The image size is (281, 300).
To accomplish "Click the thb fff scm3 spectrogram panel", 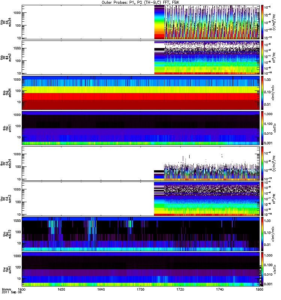I will [140, 57].
